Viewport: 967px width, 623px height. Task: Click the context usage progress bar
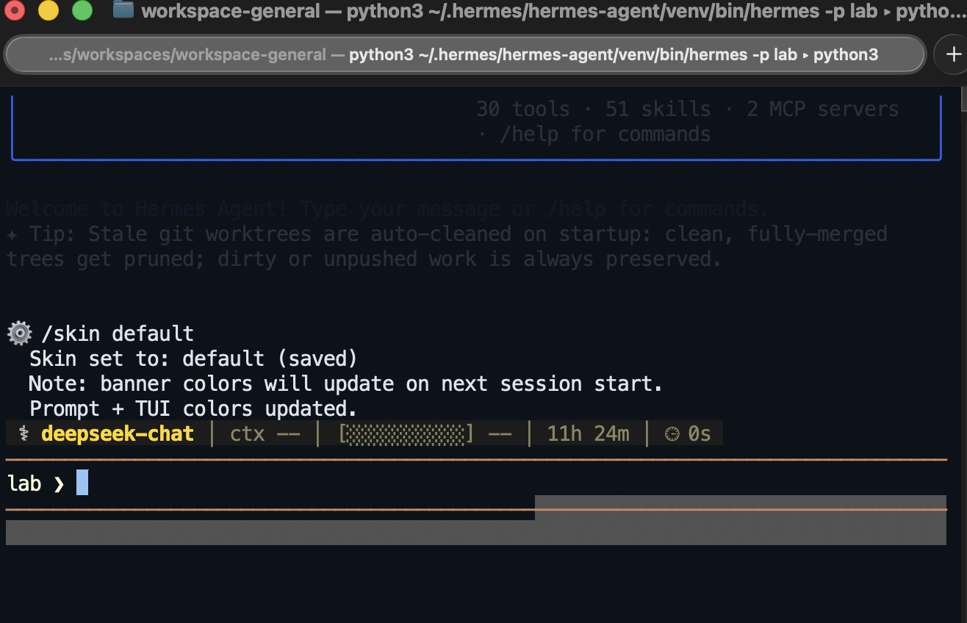pos(406,433)
